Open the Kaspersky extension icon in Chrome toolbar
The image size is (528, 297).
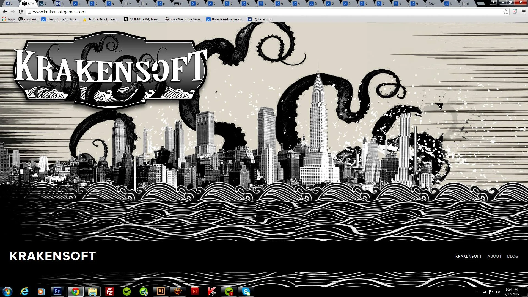pyautogui.click(x=515, y=12)
